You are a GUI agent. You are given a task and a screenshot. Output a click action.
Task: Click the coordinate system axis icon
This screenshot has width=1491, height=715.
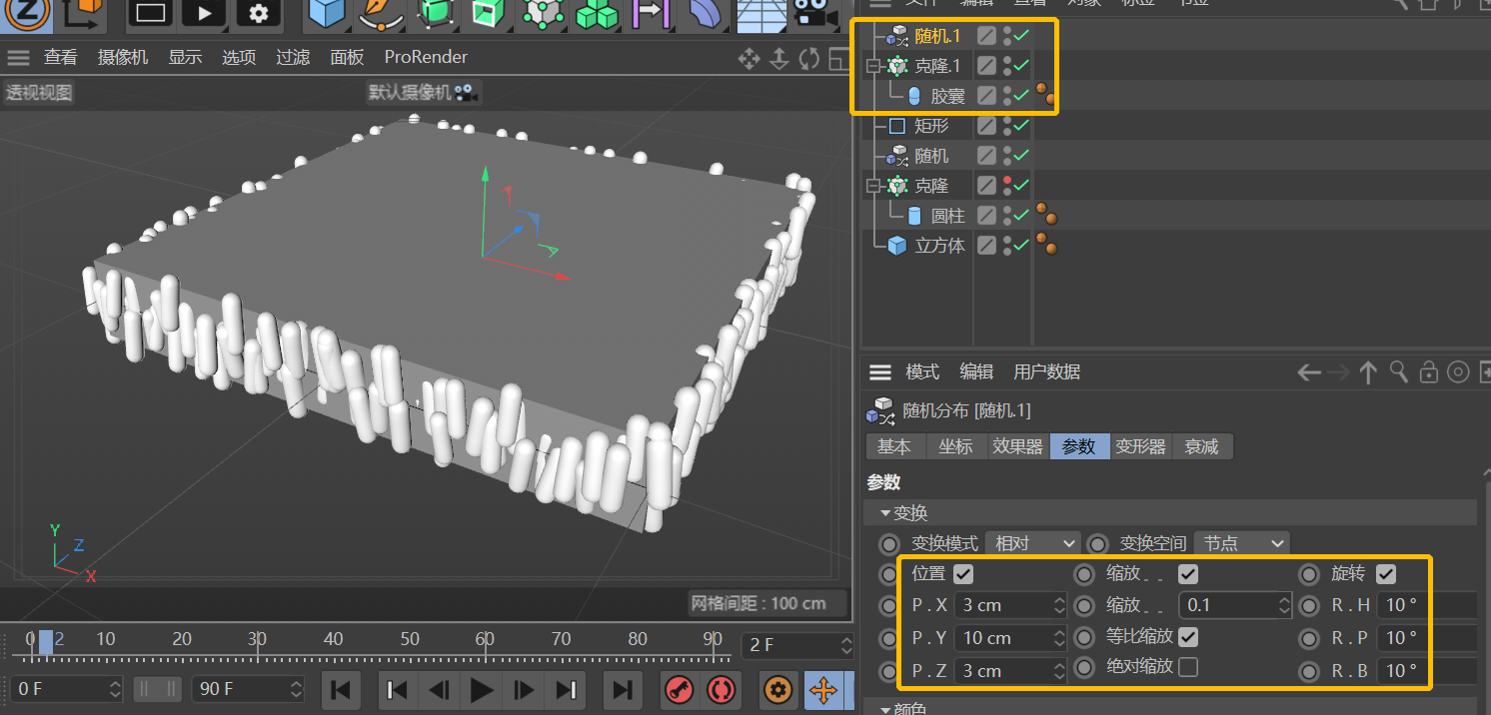pyautogui.click(x=82, y=14)
